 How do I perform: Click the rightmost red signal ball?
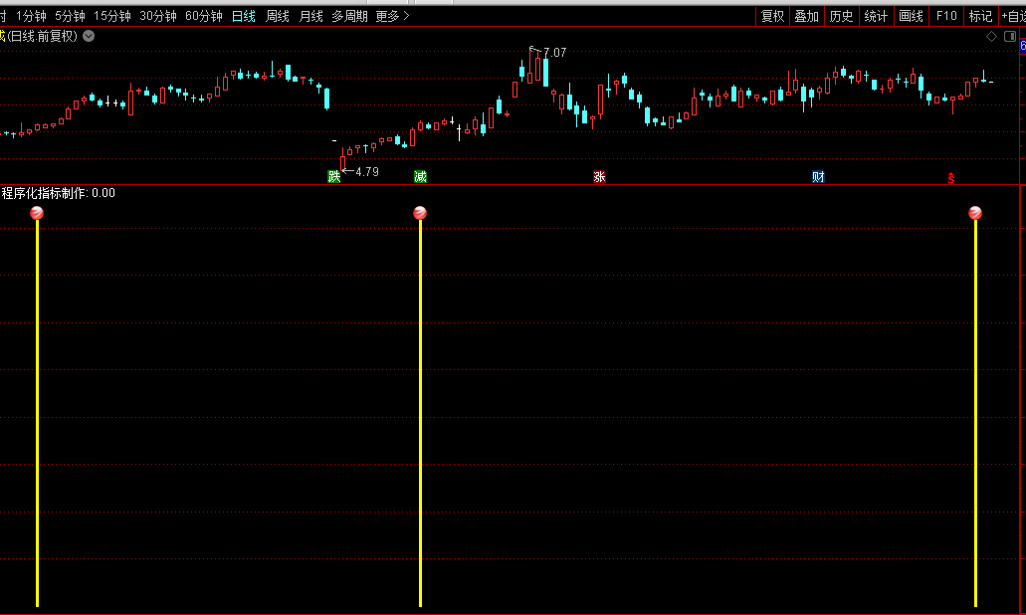975,213
